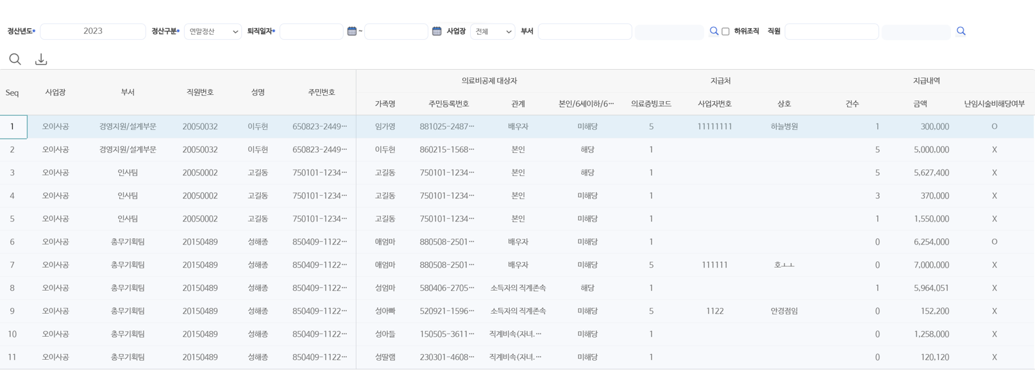Click the 사업자번호 column header
The width and height of the screenshot is (1035, 388).
714,104
